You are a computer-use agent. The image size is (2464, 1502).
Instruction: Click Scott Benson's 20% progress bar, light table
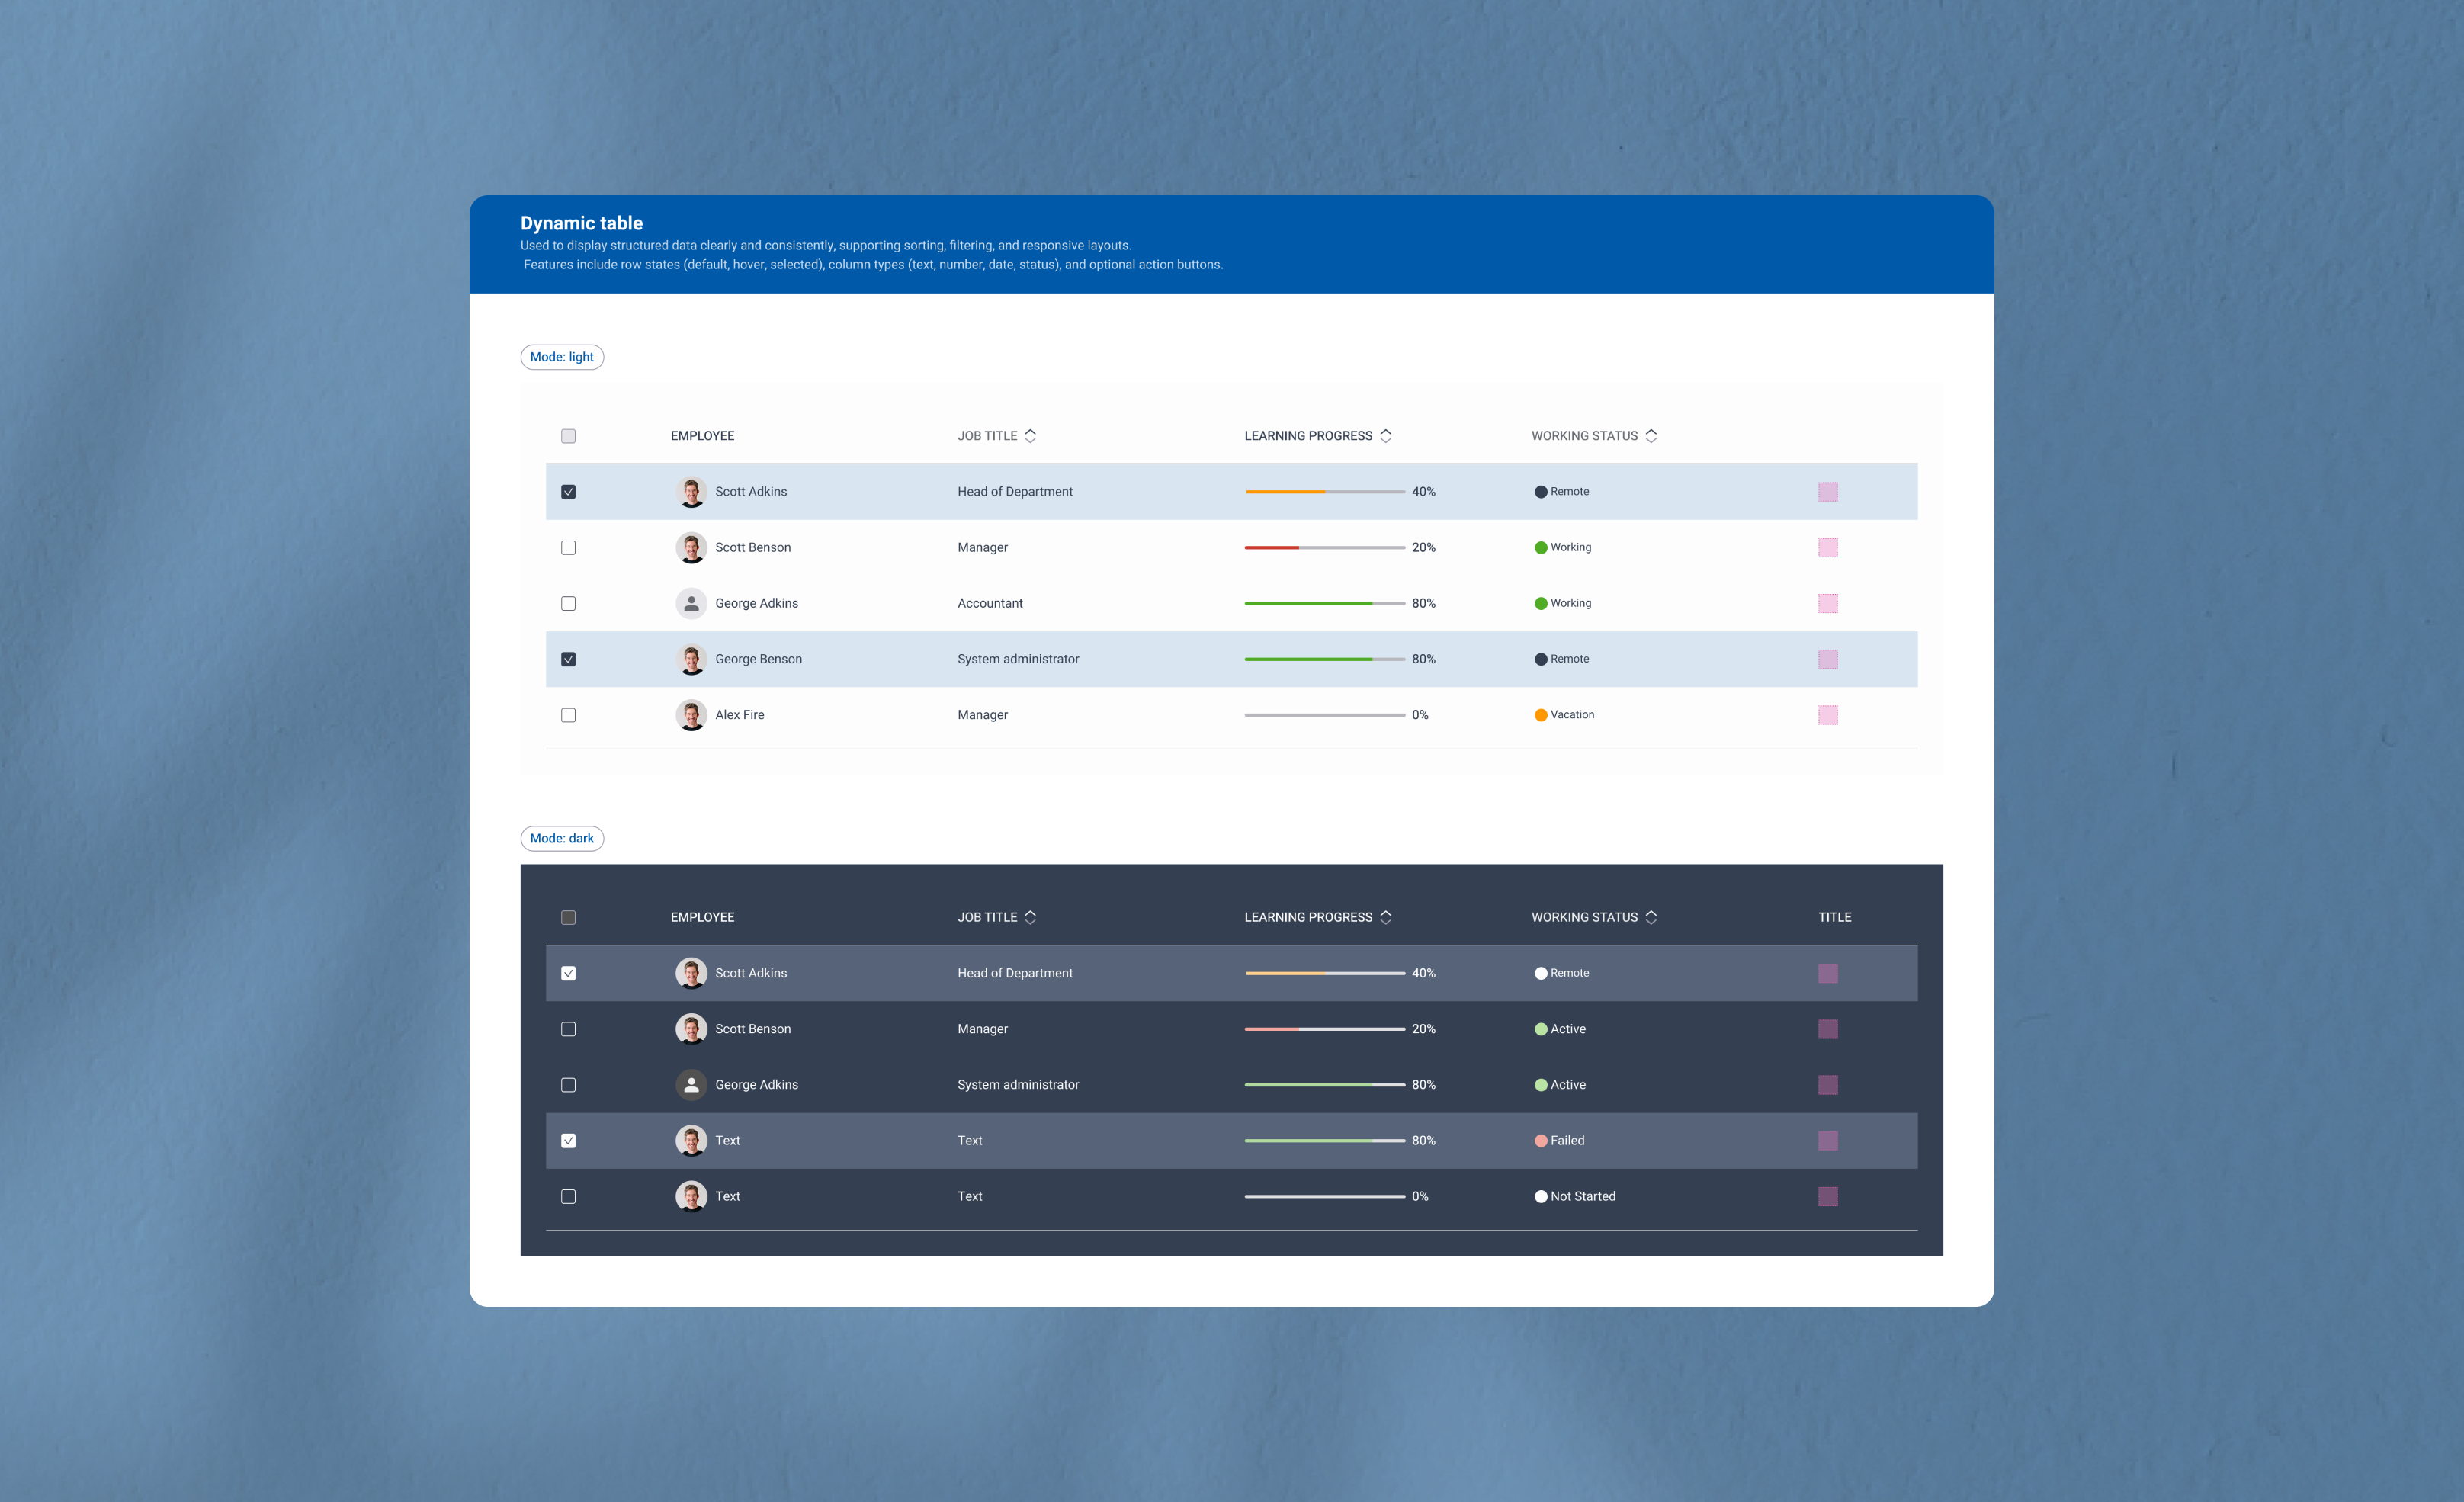[x=1324, y=548]
